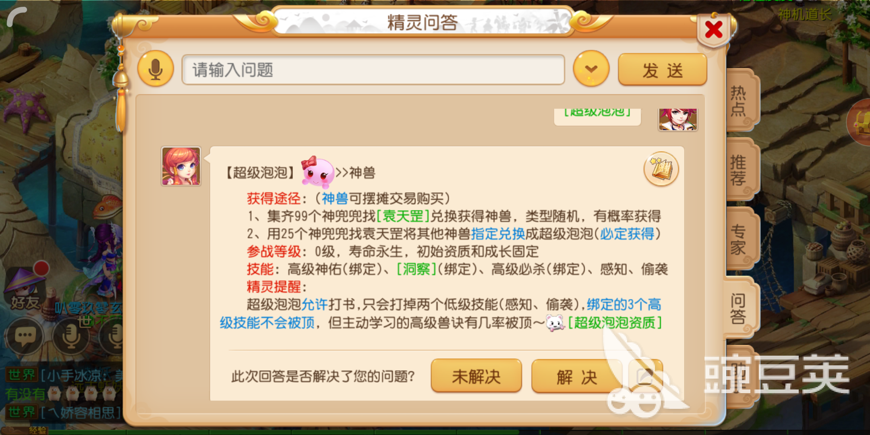Switch to the 热点 tab
Image resolution: width=870 pixels, height=435 pixels.
(739, 101)
